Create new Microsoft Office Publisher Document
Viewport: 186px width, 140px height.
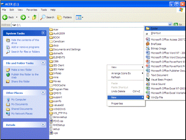click(165, 71)
